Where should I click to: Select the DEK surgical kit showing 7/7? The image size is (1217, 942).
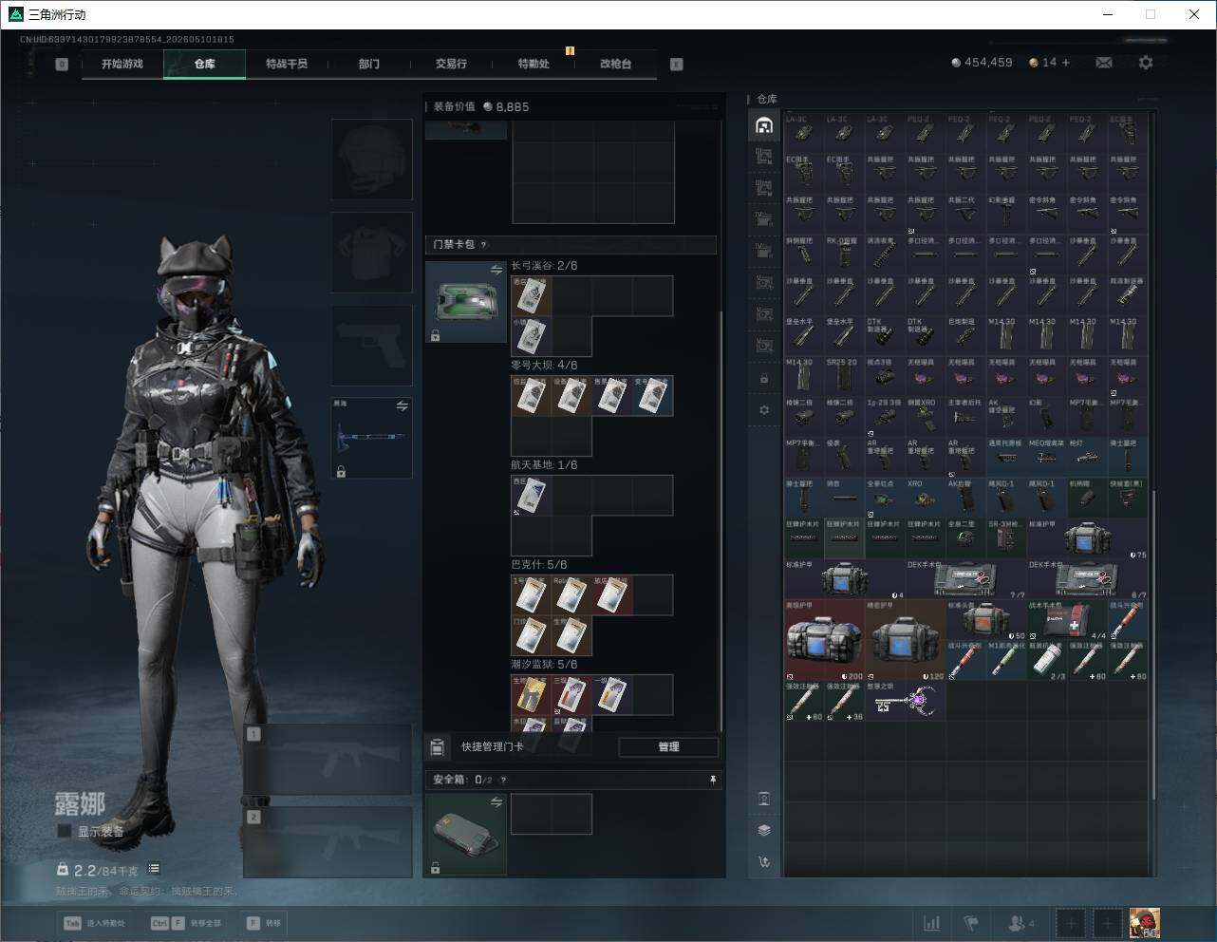(966, 578)
